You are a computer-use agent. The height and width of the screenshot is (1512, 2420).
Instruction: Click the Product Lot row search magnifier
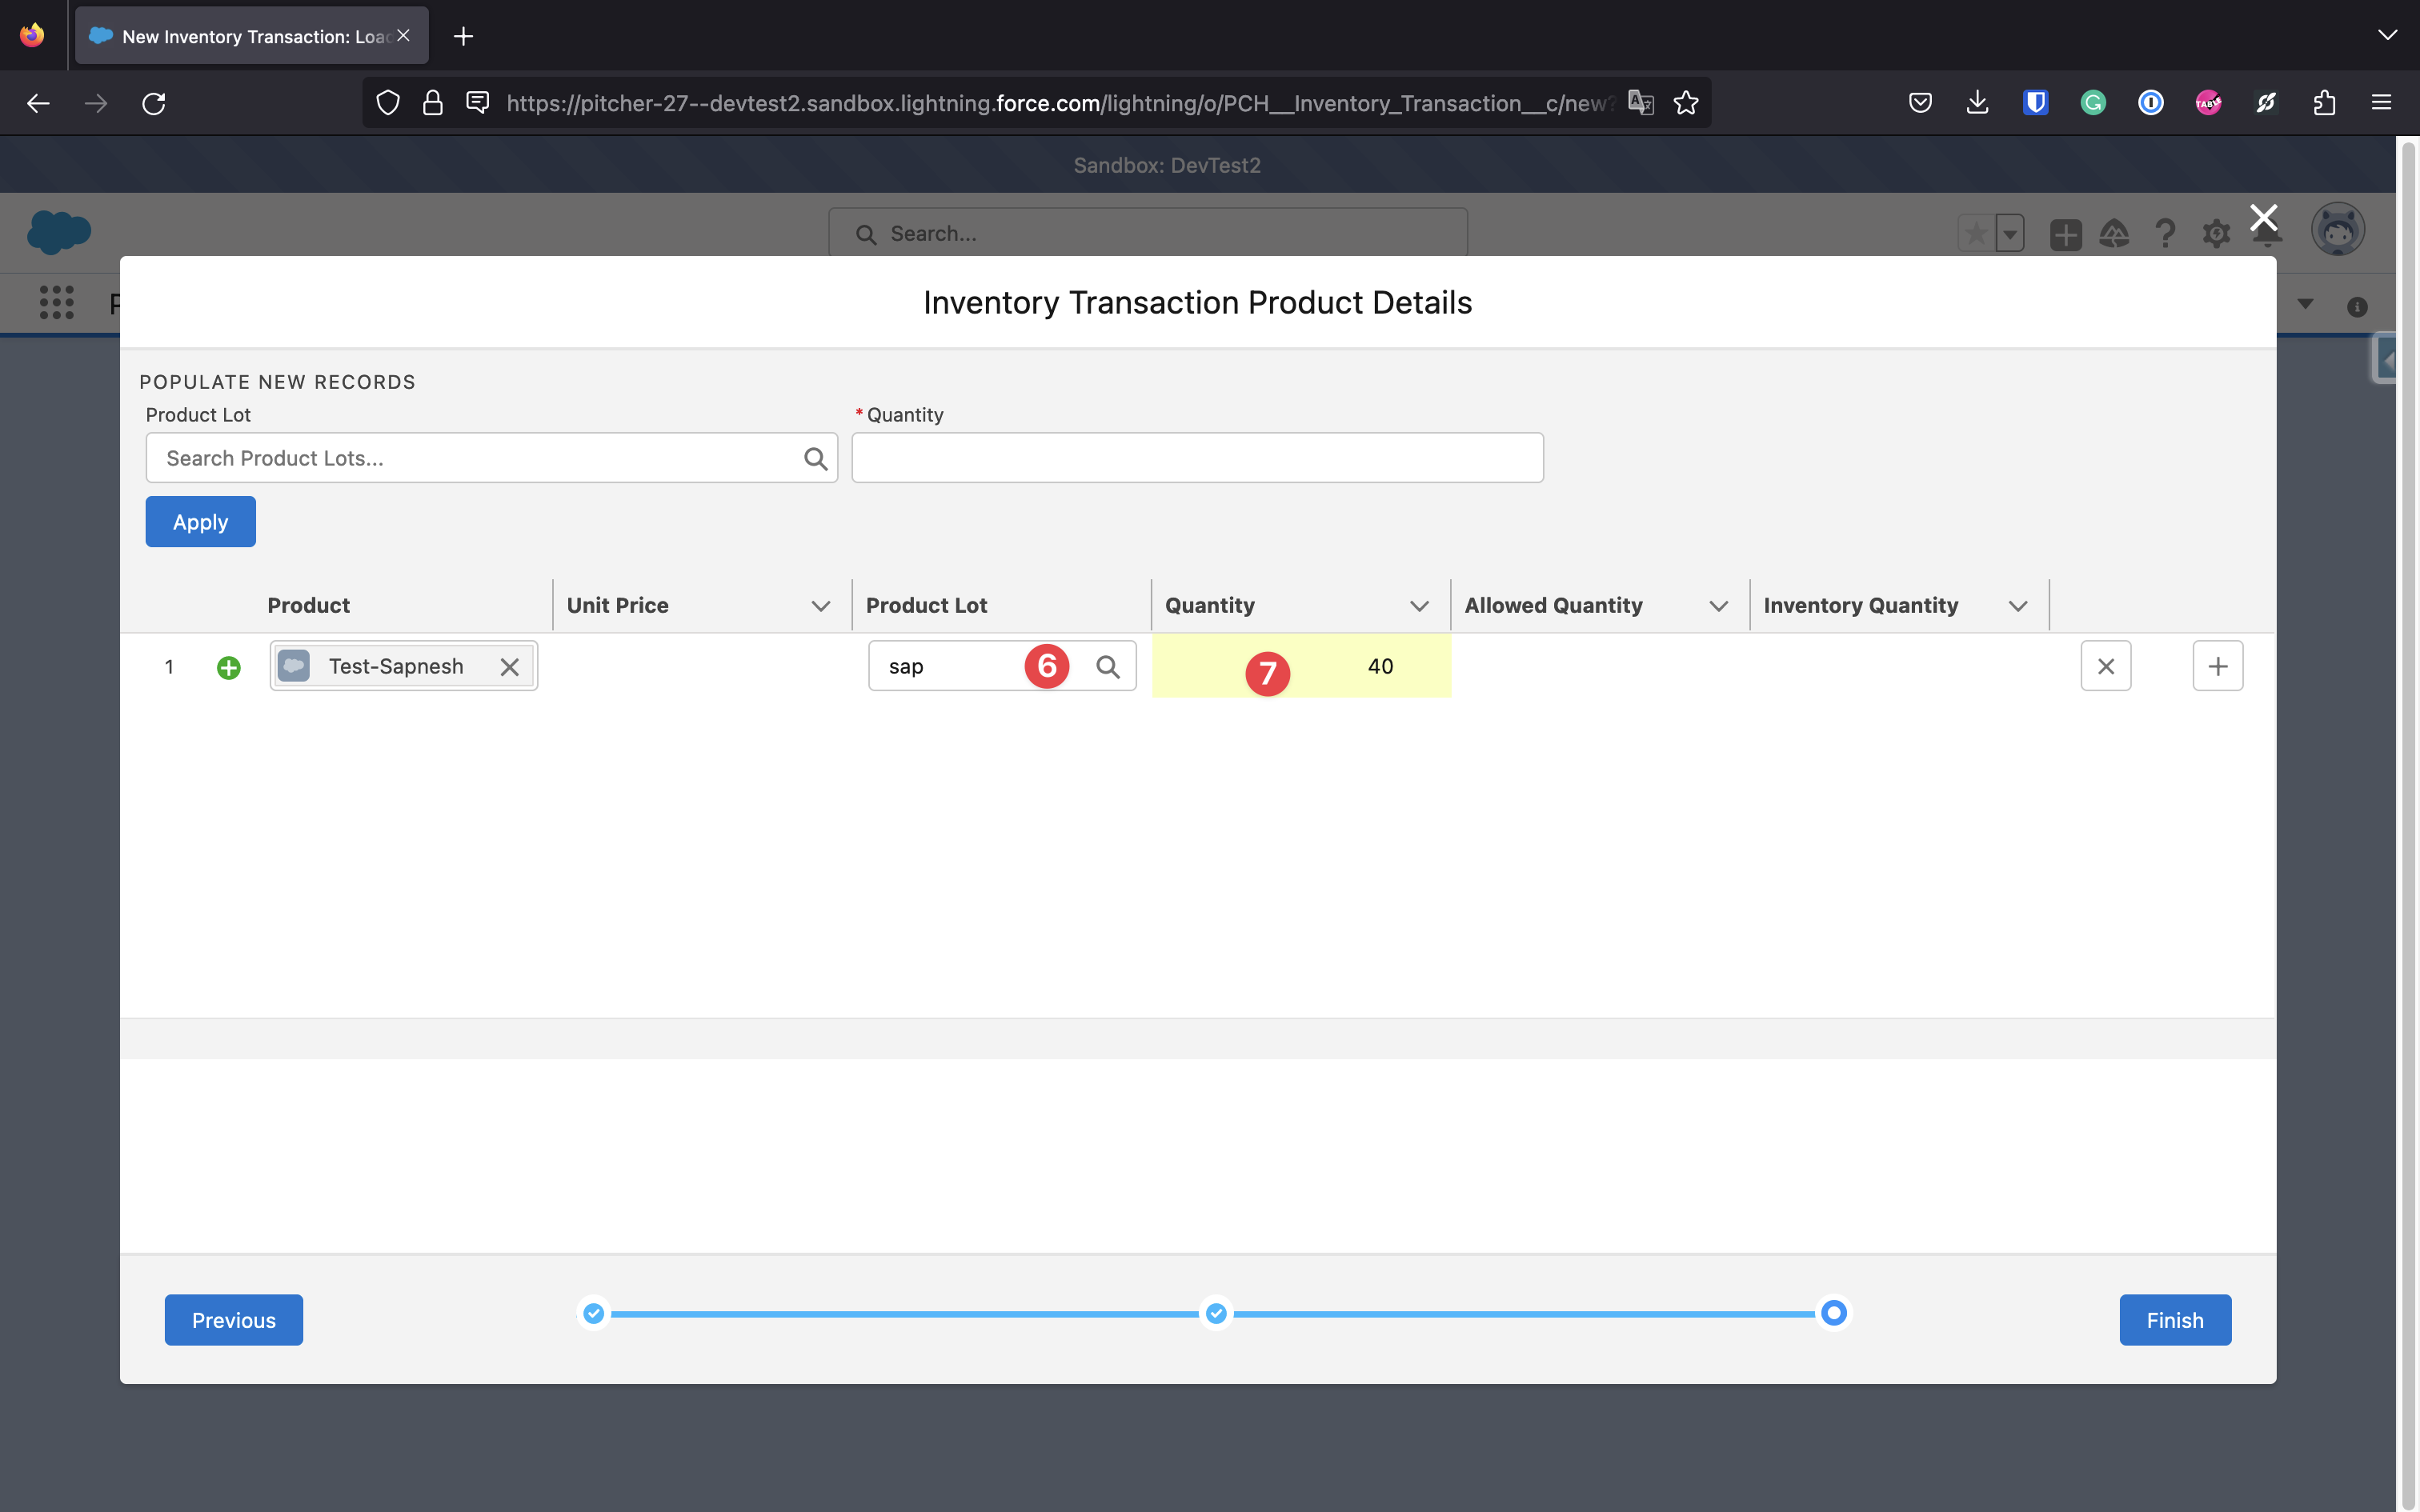click(1107, 667)
